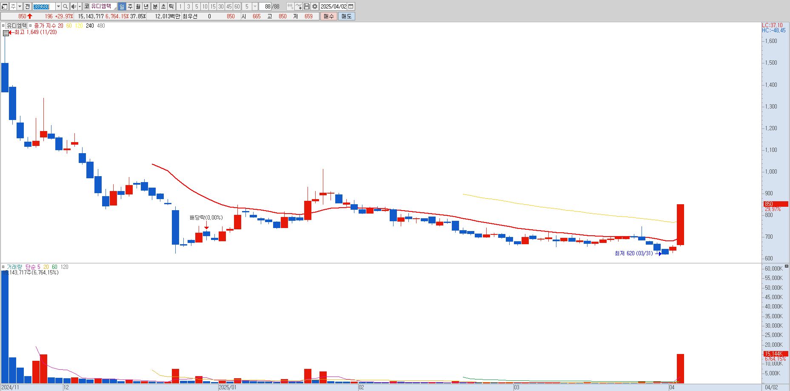This screenshot has width=790, height=391.
Task: Open the interval value dropdown next to 5
Action: (255, 6)
